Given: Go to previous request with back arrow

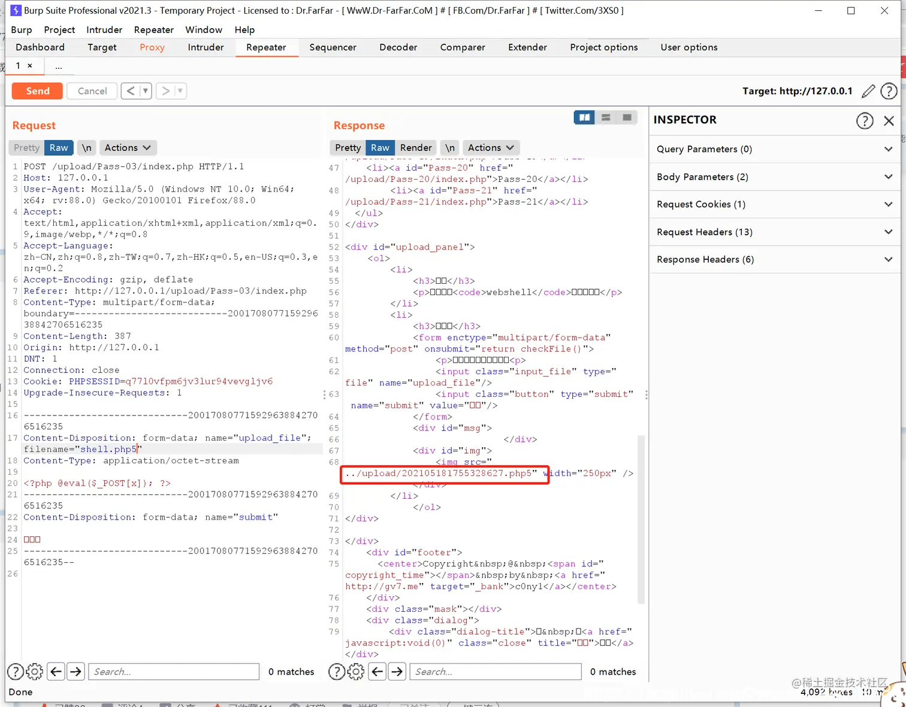Looking at the screenshot, I should (131, 91).
